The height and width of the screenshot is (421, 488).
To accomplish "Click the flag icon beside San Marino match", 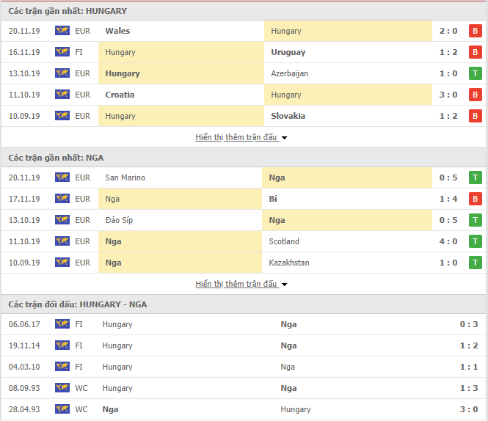I will tap(62, 177).
